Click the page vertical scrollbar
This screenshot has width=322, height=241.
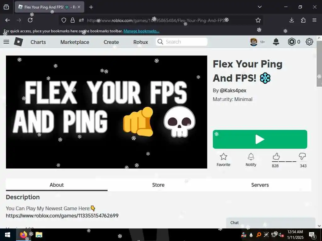point(319,63)
